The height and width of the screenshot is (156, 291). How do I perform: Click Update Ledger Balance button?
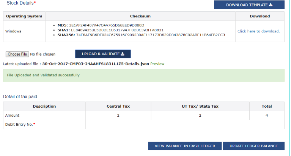[253, 146]
